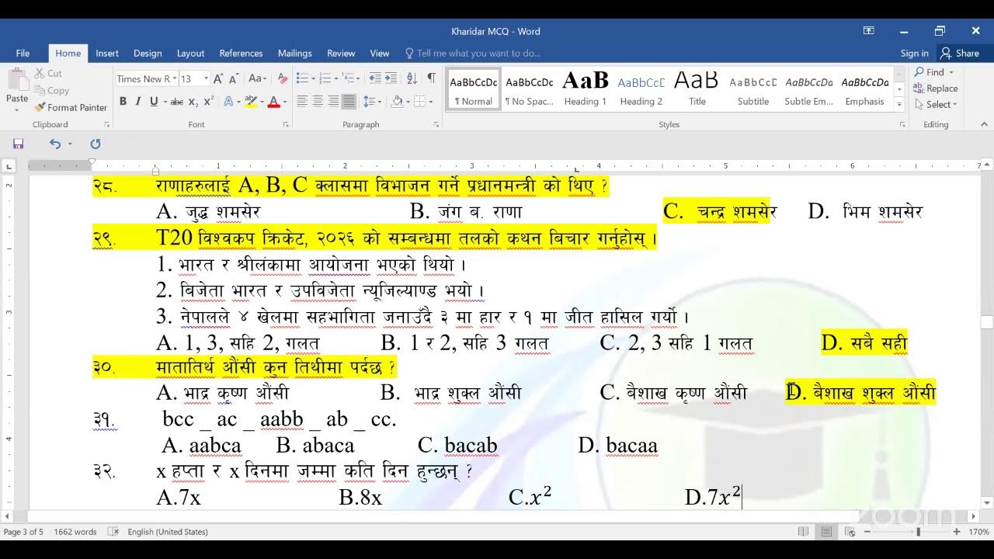994x559 pixels.
Task: Click the Decrease Indent icon
Action: [x=375, y=78]
